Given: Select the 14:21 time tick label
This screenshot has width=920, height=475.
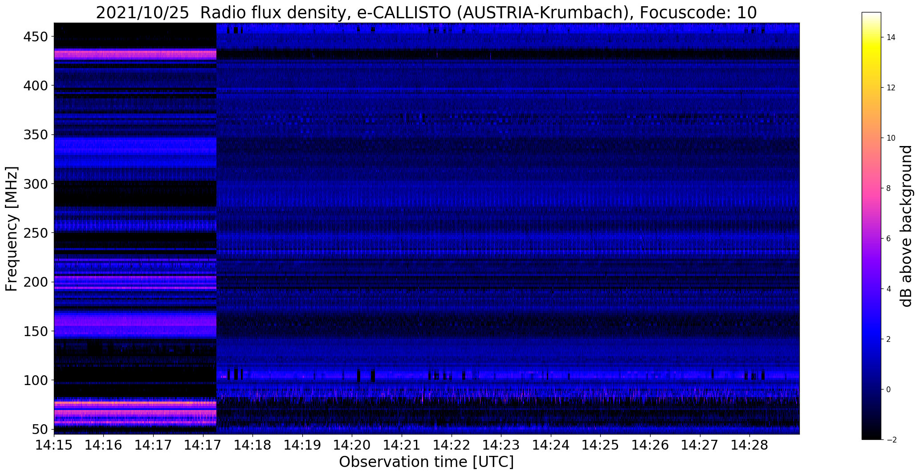Looking at the screenshot, I should coord(402,445).
